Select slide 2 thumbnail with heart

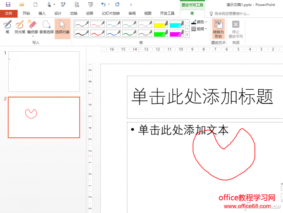point(44,117)
